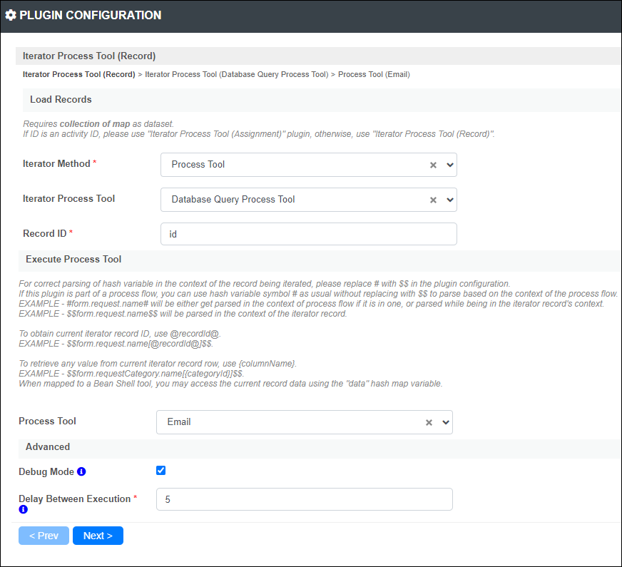The width and height of the screenshot is (622, 567).
Task: Clear the Iterator Method selection with X
Action: click(433, 165)
